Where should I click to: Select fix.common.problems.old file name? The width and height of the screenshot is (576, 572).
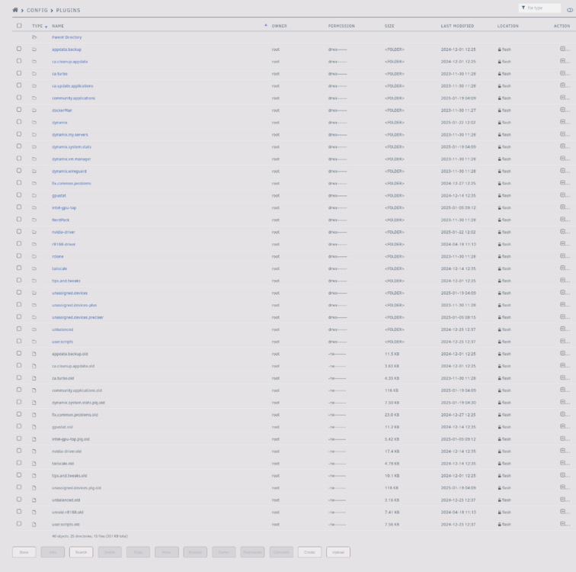(x=75, y=415)
